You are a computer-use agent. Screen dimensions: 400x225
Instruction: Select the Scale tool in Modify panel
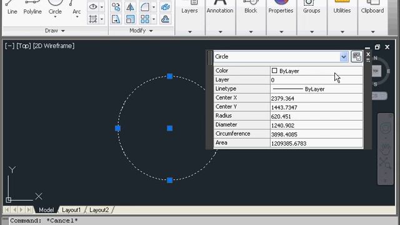pyautogui.click(x=130, y=19)
